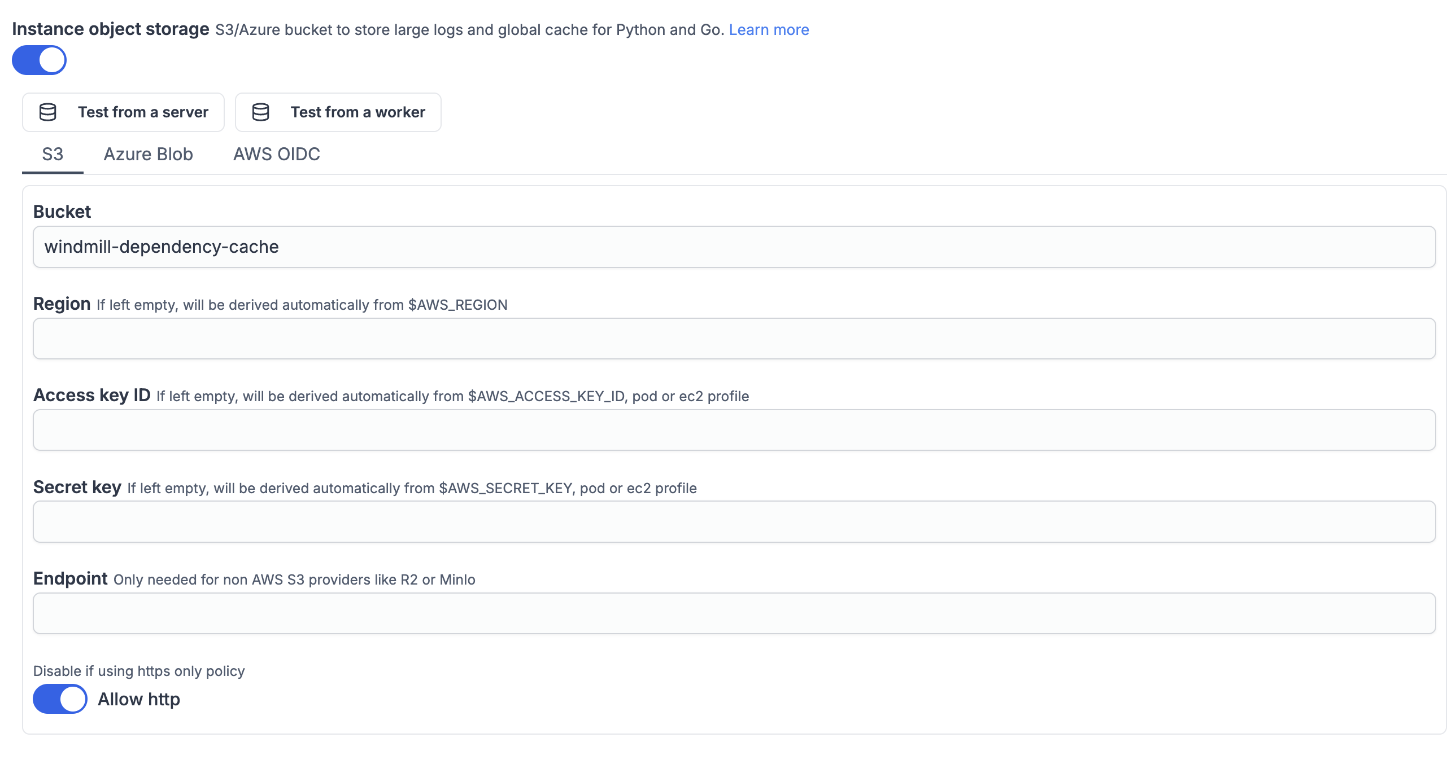Viewport: 1456px width, 764px height.
Task: Click the windmill-dependency-cache bucket value
Action: pyautogui.click(x=162, y=247)
